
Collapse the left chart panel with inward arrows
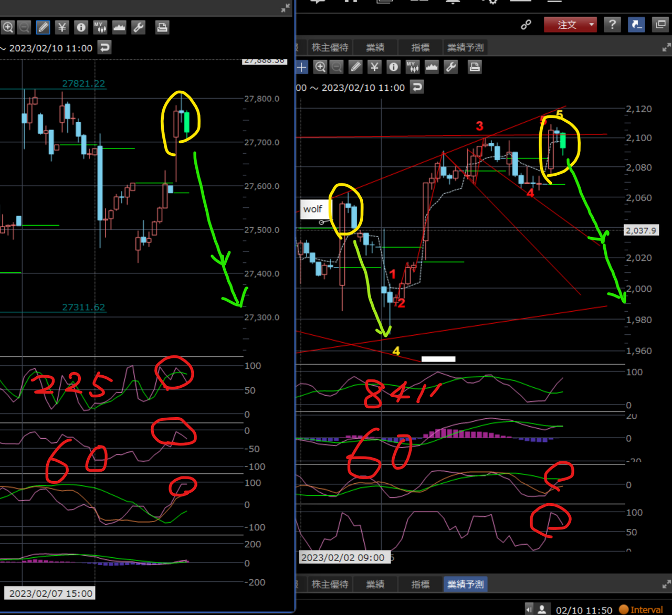pyautogui.click(x=285, y=8)
